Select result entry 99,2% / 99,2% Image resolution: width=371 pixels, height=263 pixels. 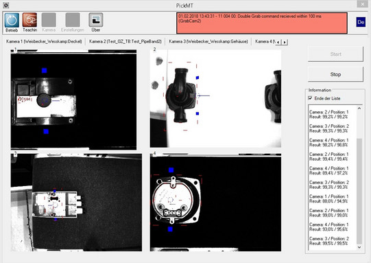(x=329, y=115)
